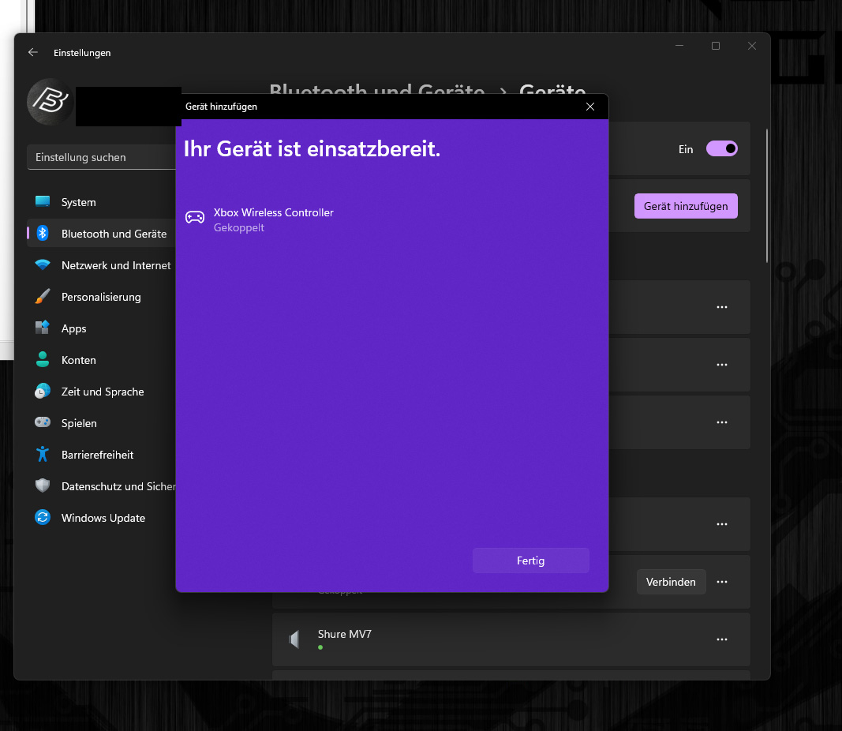842x731 pixels.
Task: Open more options for the Shure MV7 device
Action: click(722, 639)
